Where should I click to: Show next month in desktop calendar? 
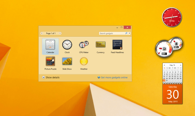click(x=180, y=65)
